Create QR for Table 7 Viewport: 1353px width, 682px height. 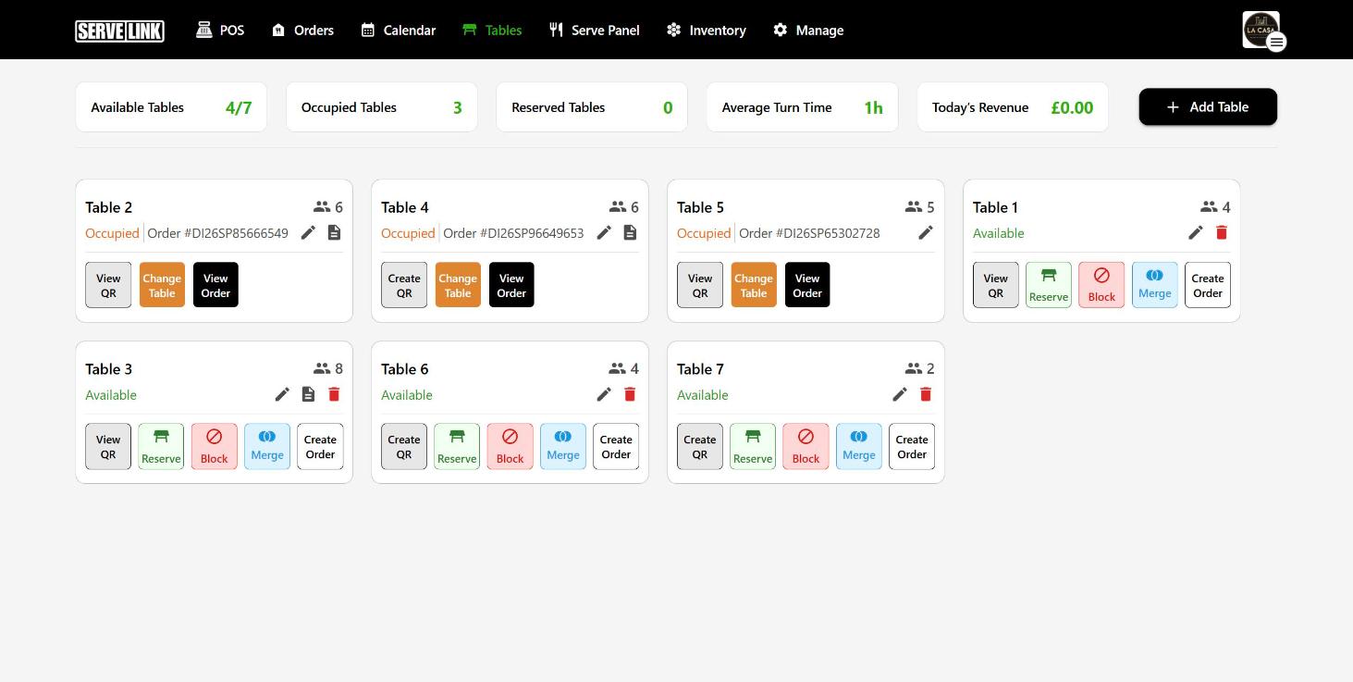pos(700,447)
